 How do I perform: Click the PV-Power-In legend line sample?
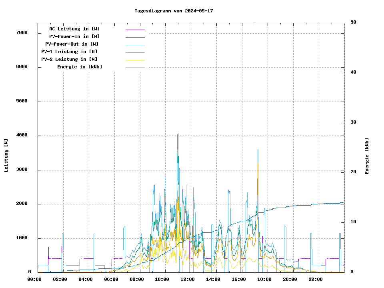click(135, 37)
